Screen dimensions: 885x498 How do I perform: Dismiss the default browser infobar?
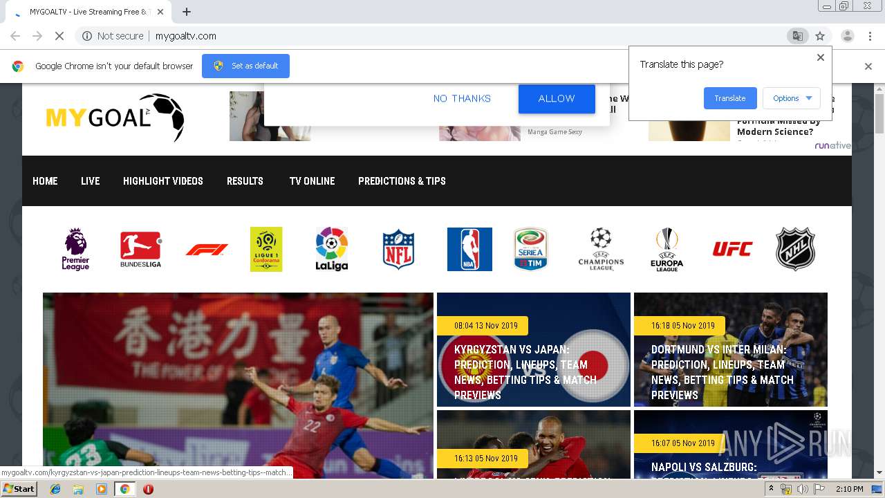[868, 66]
